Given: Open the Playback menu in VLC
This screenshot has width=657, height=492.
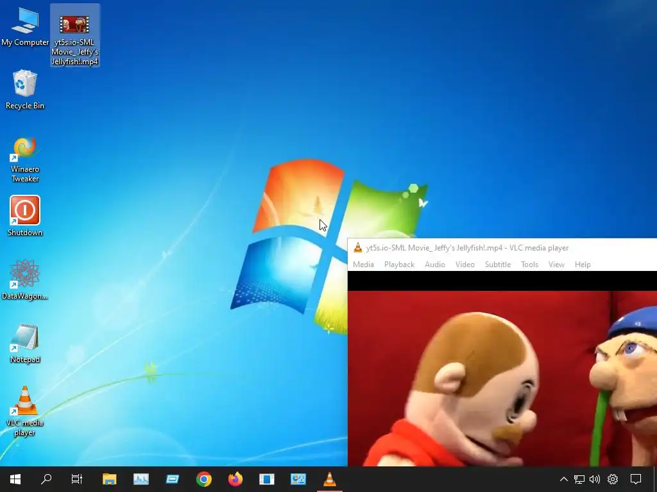Looking at the screenshot, I should pyautogui.click(x=399, y=265).
